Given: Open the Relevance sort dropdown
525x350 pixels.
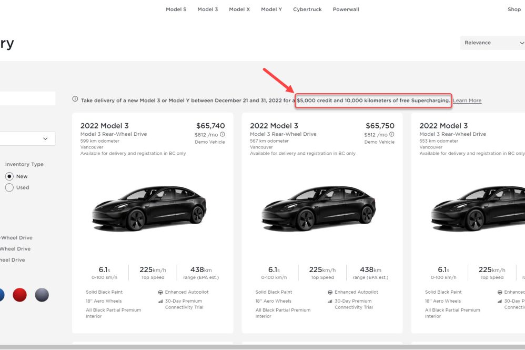Looking at the screenshot, I should 492,43.
